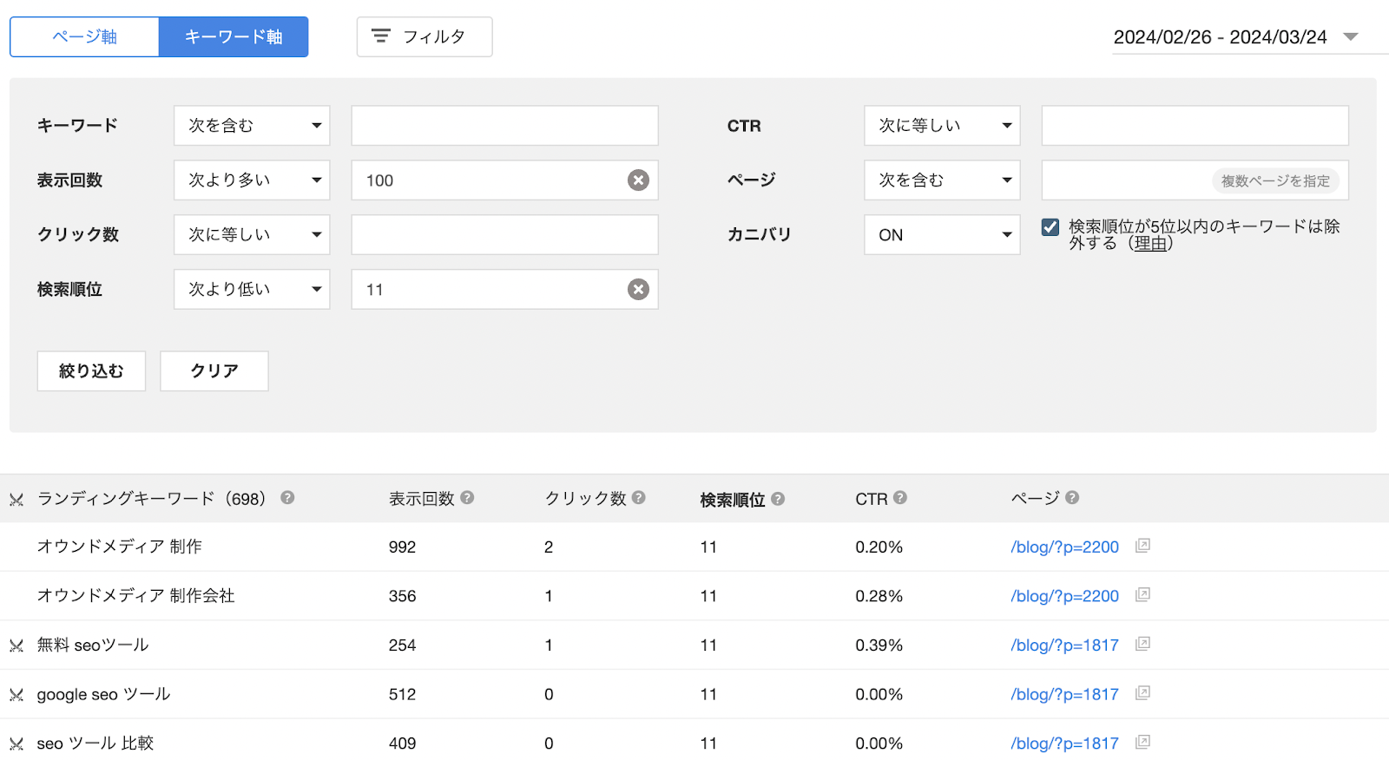Click the help icon beside 表示回数 column header
This screenshot has height=760, width=1389.
467,498
